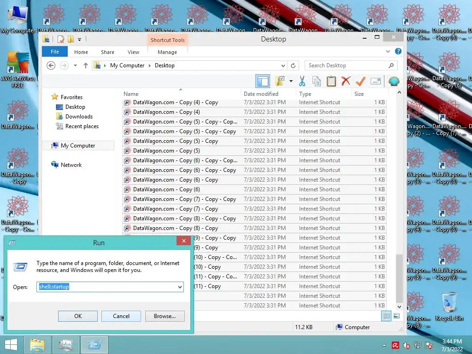Viewport: 472px width, 354px height.
Task: Open Customize Quick Access Toolbar dropdown
Action: click(79, 39)
